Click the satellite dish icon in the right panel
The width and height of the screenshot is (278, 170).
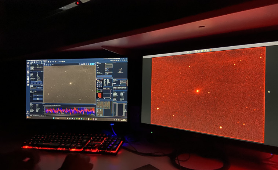120,70
